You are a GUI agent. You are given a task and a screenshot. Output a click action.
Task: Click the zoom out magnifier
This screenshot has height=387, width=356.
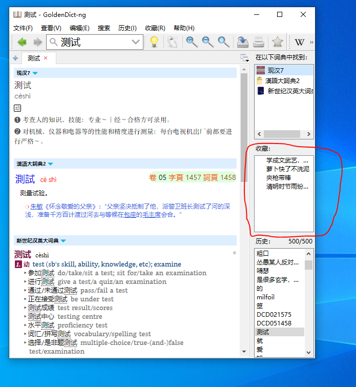208,42
